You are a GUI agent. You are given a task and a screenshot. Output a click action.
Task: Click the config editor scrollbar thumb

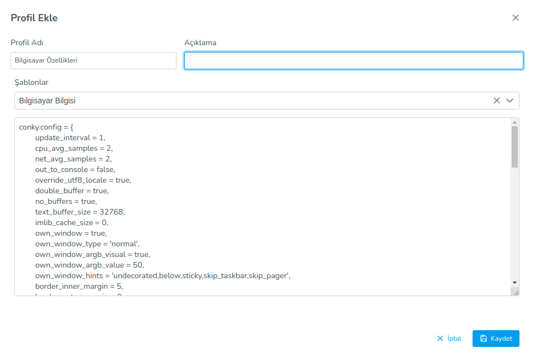[514, 146]
